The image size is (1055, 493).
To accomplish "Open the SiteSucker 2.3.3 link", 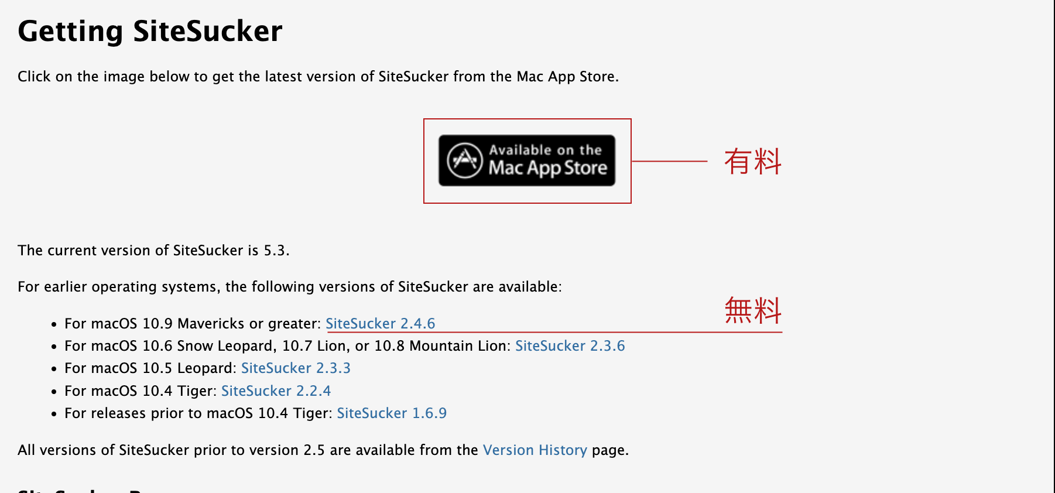I will pyautogui.click(x=296, y=368).
